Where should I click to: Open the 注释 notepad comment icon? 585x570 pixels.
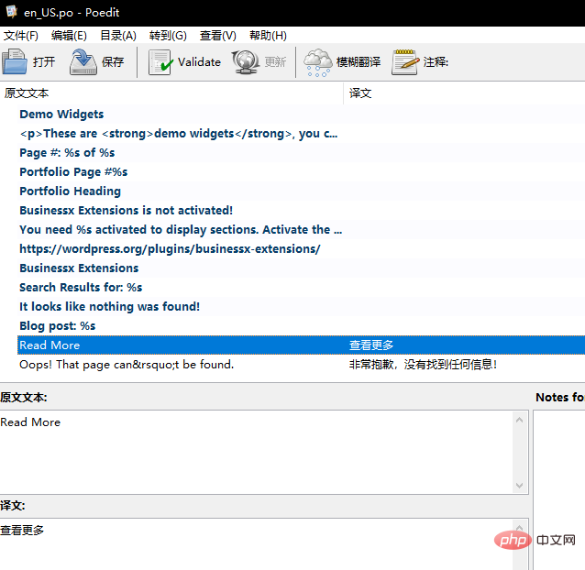(404, 62)
